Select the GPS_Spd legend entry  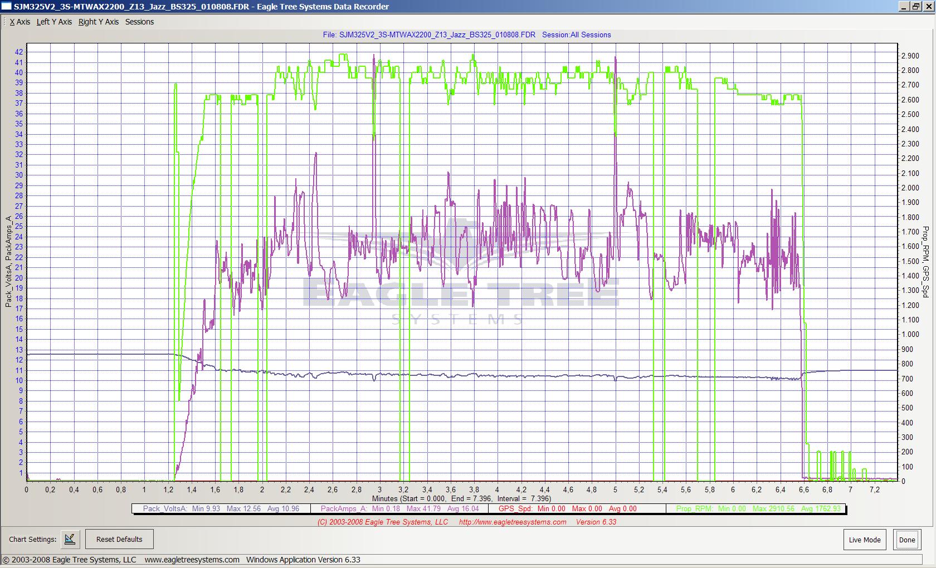point(577,508)
